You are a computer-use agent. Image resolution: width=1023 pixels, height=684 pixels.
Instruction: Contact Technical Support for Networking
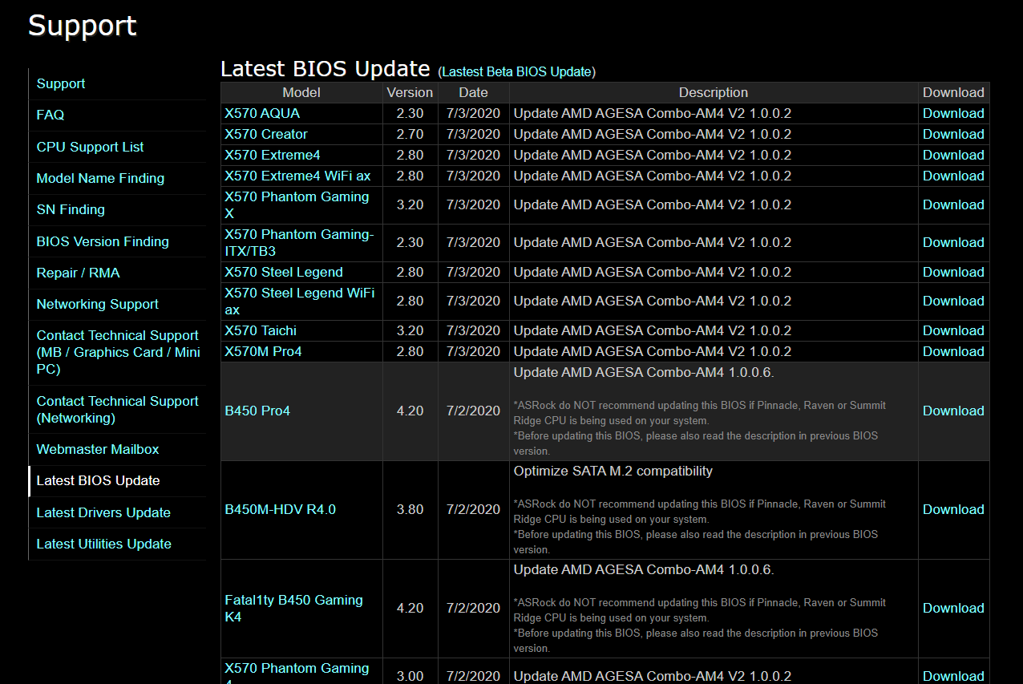118,409
